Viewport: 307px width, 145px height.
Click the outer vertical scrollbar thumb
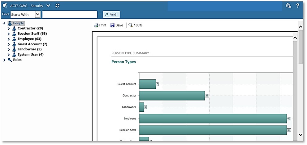[301, 47]
